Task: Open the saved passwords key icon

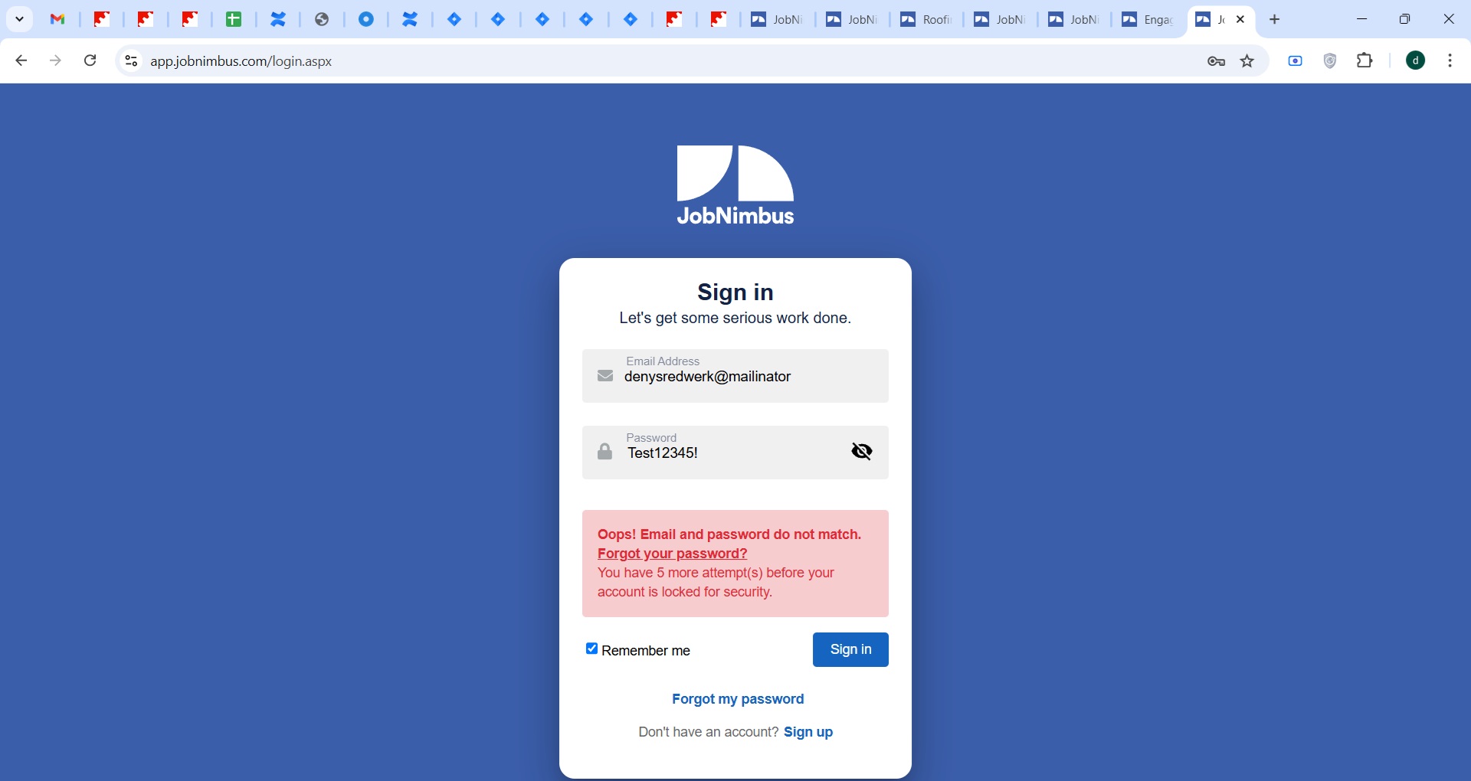Action: point(1216,61)
